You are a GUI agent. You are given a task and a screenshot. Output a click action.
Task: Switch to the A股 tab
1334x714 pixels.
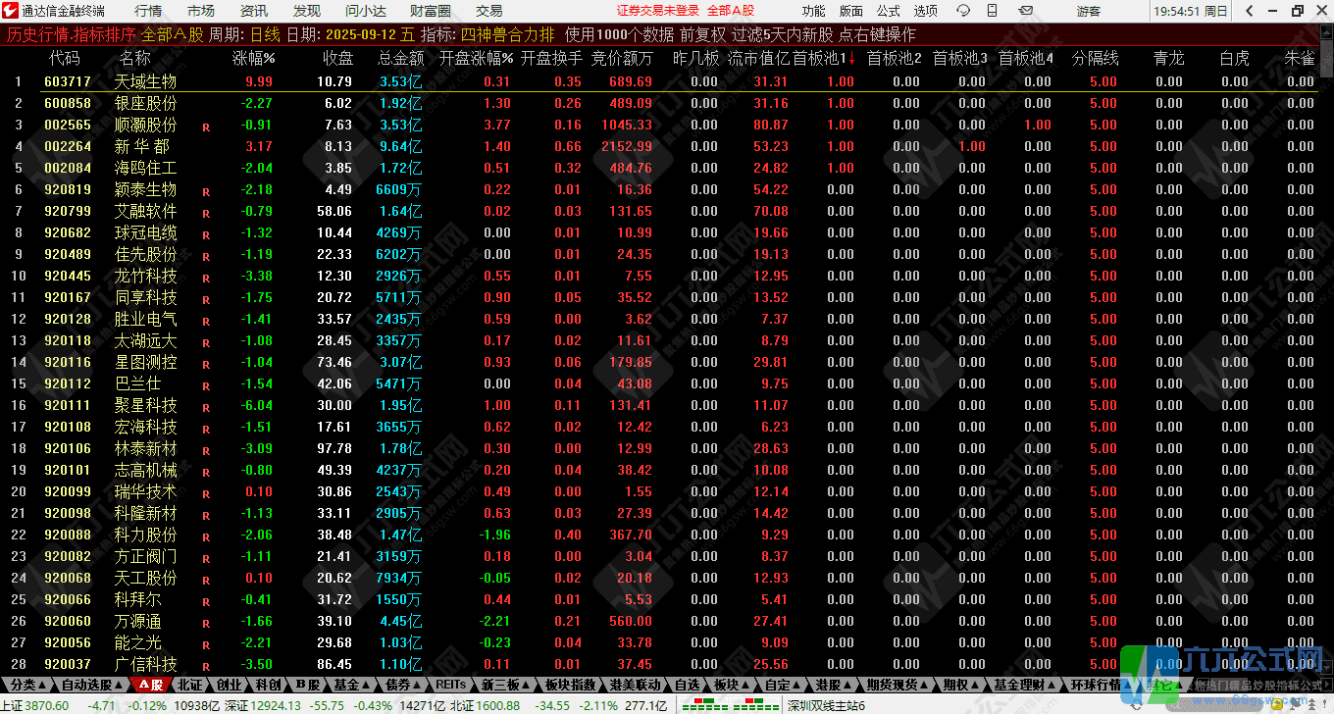pyautogui.click(x=150, y=685)
